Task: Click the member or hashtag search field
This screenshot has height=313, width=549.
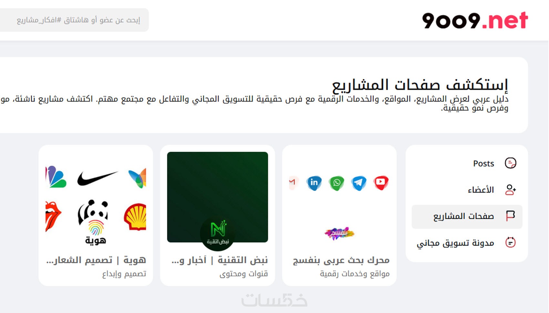Action: pyautogui.click(x=74, y=20)
